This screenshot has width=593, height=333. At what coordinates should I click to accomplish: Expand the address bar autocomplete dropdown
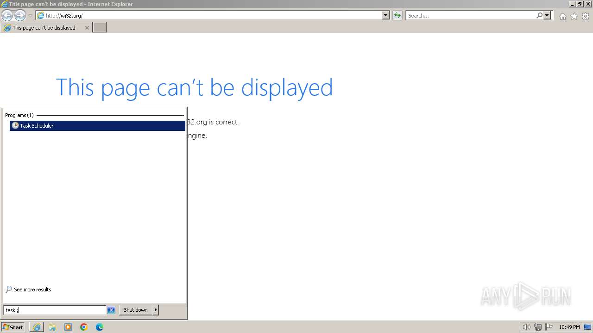point(386,15)
